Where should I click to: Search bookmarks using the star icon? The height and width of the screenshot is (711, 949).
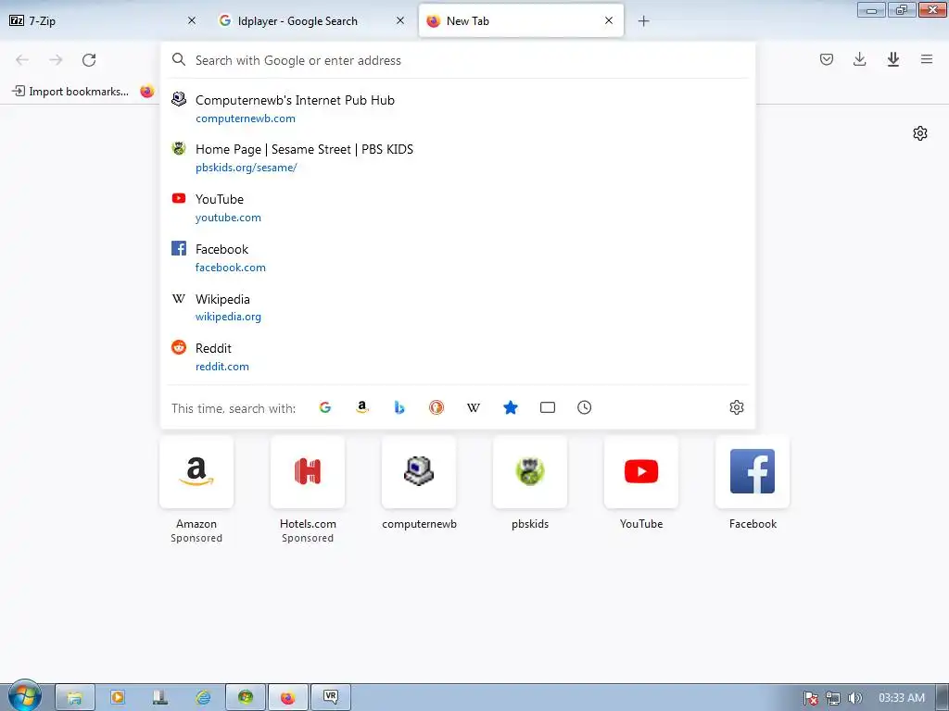pyautogui.click(x=511, y=407)
